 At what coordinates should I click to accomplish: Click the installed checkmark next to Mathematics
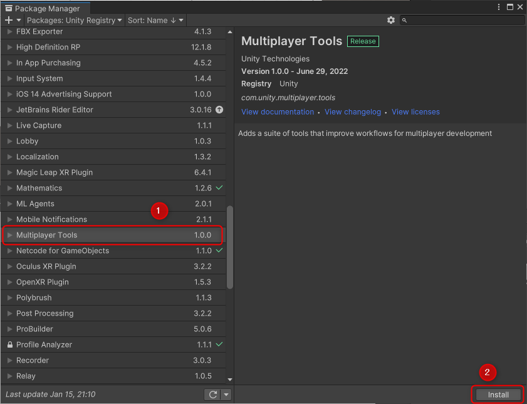(x=218, y=188)
